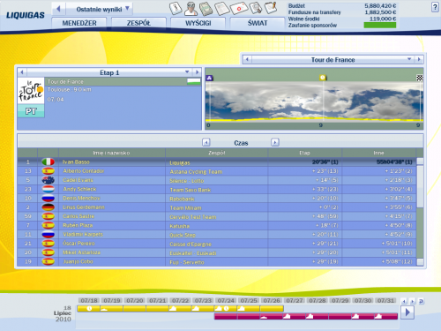This screenshot has height=331, width=441.
Task: Click team Team Saxo Bank
Action: (191, 190)
